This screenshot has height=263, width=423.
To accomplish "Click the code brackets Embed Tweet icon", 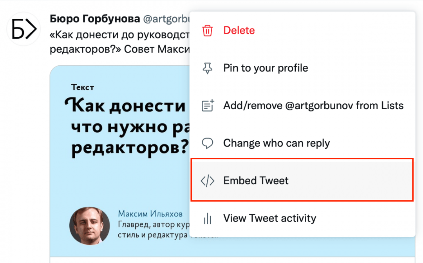I will (x=208, y=180).
